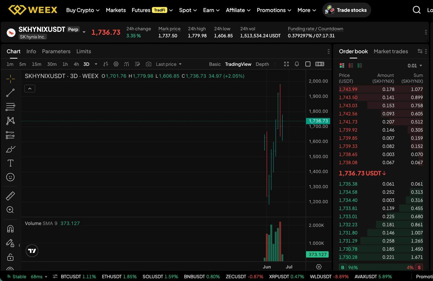
Task: Select the trend line drawing tool
Action: tap(10, 93)
